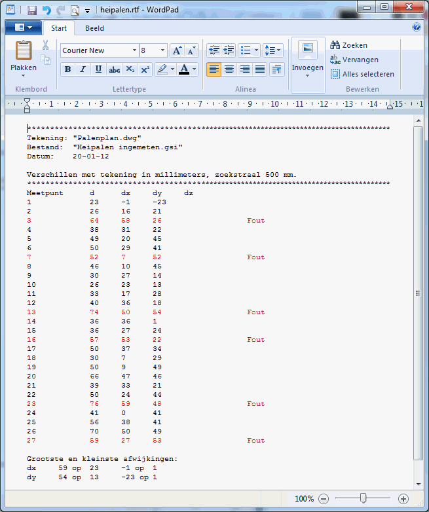
Task: Click the Save icon in quick access toolbar
Action: pyautogui.click(x=31, y=10)
